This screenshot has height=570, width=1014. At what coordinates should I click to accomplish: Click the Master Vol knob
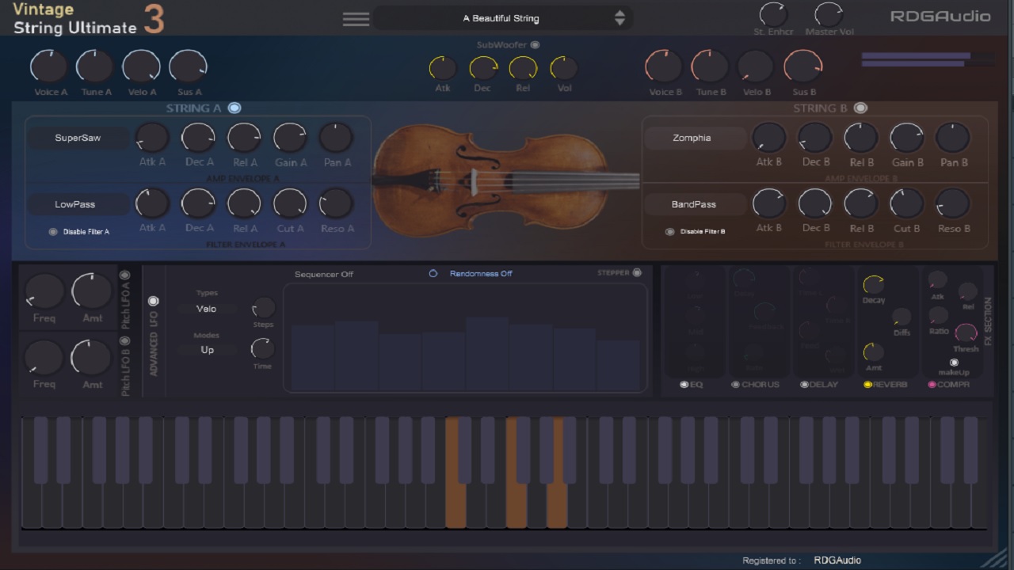tap(829, 14)
